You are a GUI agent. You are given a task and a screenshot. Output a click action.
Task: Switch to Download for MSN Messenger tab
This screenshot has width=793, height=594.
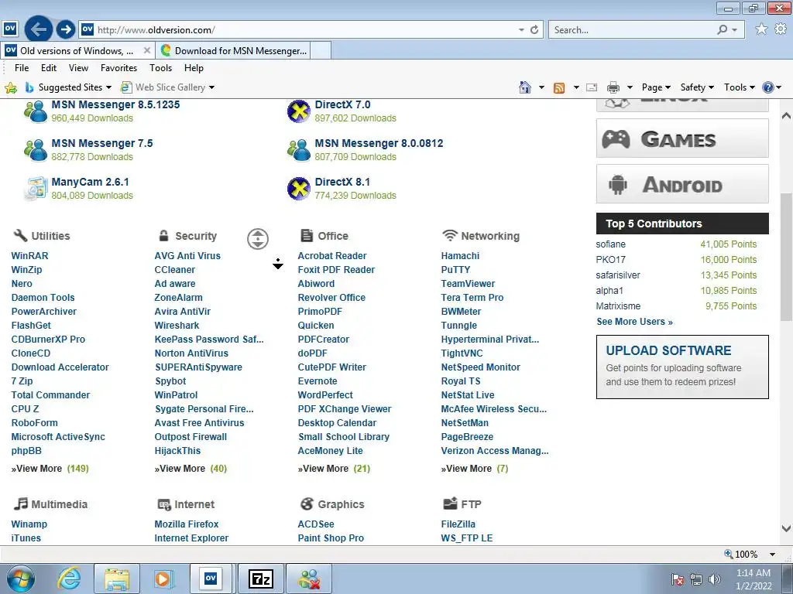[x=232, y=51]
